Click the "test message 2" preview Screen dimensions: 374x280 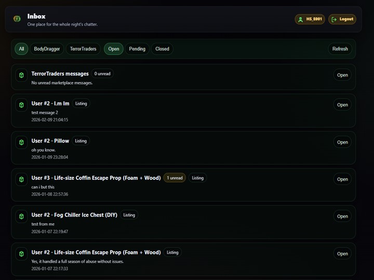pos(45,113)
